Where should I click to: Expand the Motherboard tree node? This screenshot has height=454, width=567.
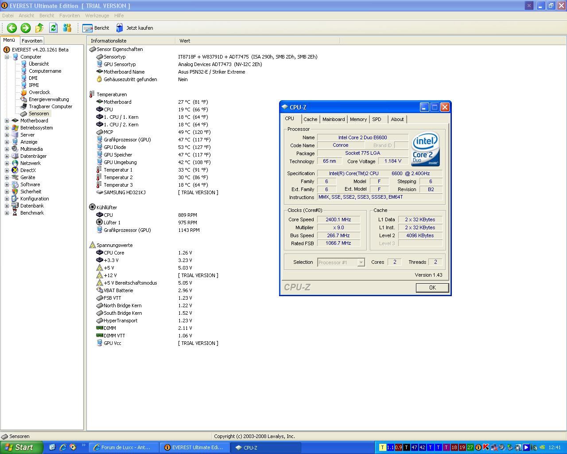[7, 121]
